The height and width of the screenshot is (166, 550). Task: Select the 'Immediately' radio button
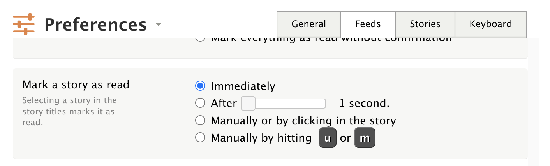(x=200, y=86)
